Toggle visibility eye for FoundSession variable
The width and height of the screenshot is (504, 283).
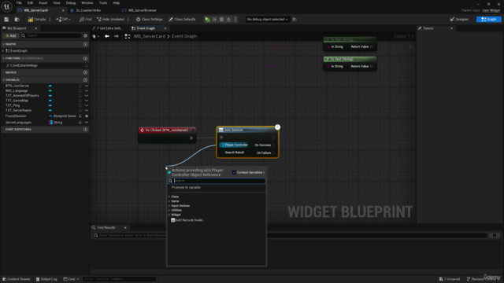tap(87, 116)
